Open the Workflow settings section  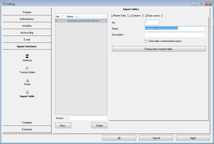pos(27,26)
